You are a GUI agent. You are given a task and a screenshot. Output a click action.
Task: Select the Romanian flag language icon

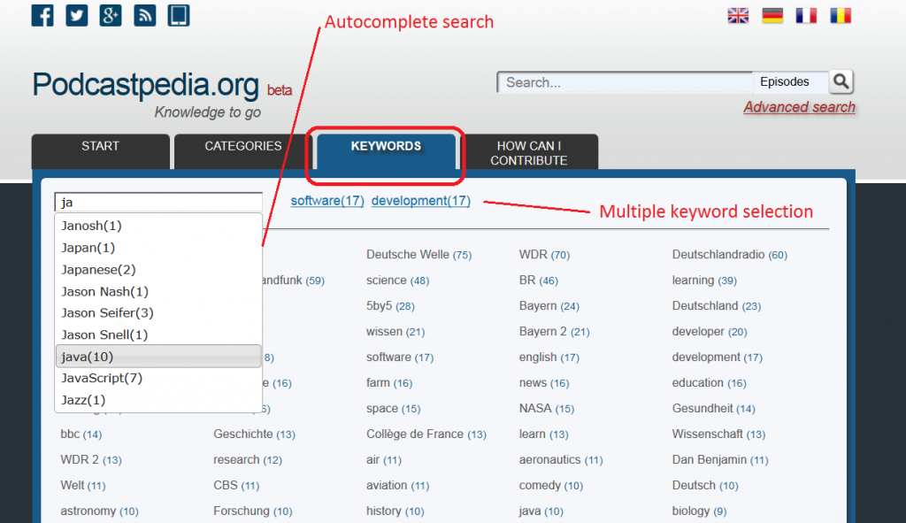(840, 15)
